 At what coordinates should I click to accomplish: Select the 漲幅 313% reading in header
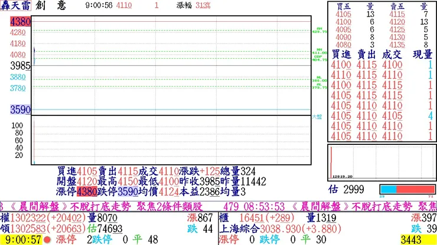194,5
